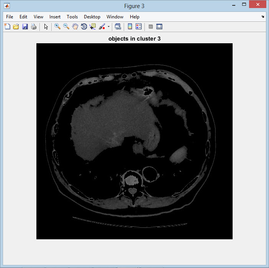Open the Help menu
Screen dimensions: 269x268
[134, 17]
